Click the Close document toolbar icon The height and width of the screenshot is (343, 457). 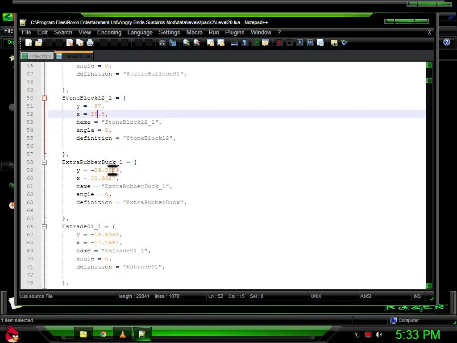70,42
